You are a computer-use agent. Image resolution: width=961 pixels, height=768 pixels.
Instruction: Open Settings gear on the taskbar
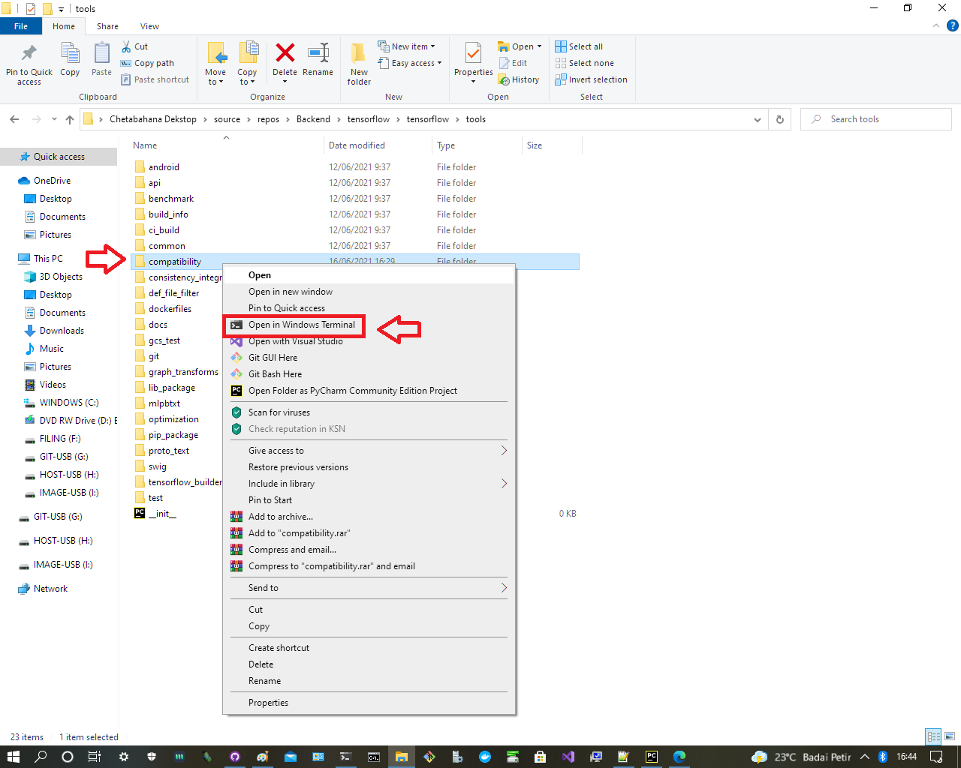pyautogui.click(x=124, y=757)
